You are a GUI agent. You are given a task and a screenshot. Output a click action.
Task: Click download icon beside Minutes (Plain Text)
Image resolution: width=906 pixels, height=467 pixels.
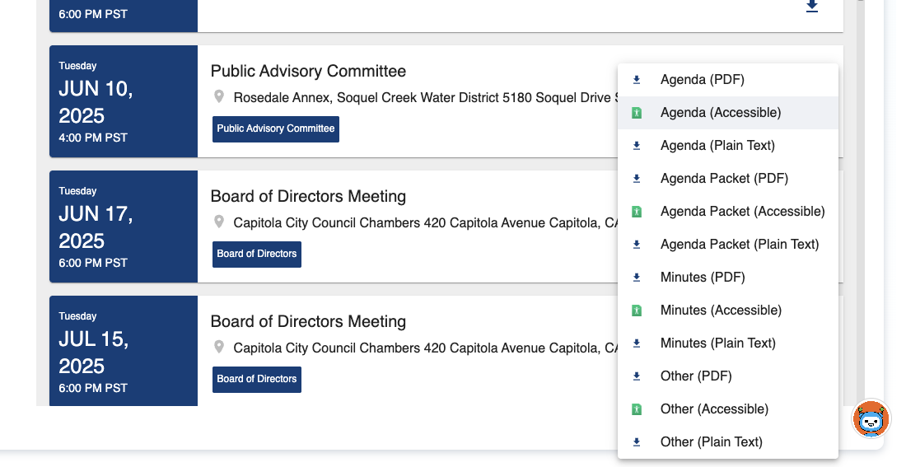tap(637, 343)
